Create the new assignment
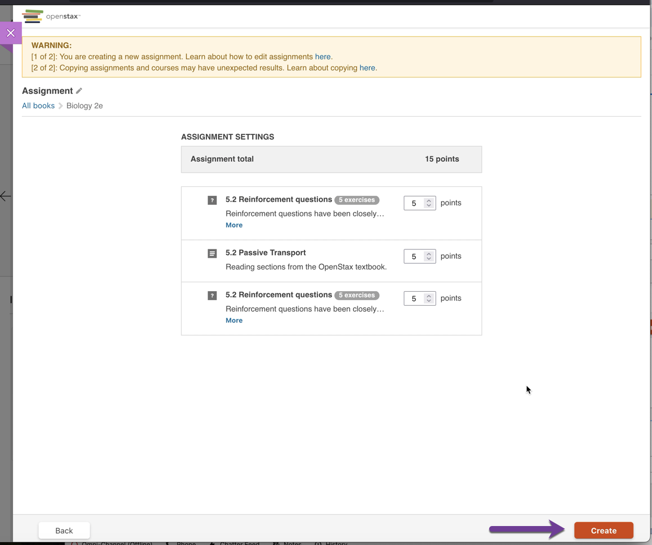Screen dimensions: 652x545 point(603,530)
